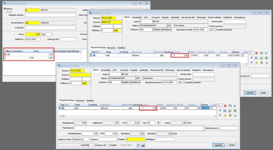Click Cena field in Līgumcena window

(x=33, y=34)
